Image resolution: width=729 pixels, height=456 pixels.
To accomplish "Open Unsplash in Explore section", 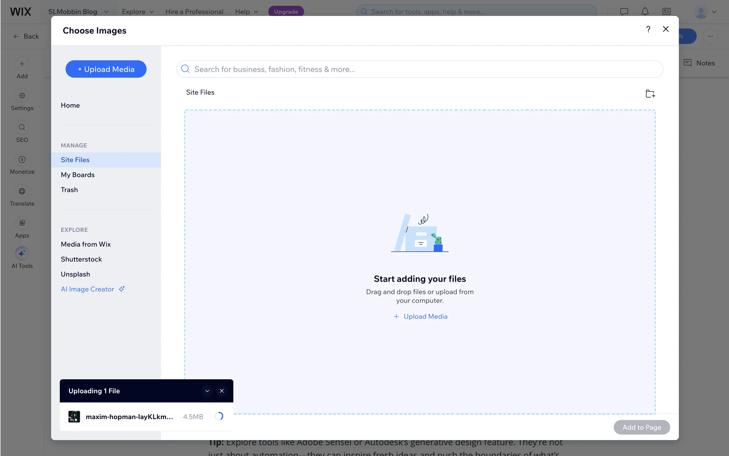I will pyautogui.click(x=76, y=274).
